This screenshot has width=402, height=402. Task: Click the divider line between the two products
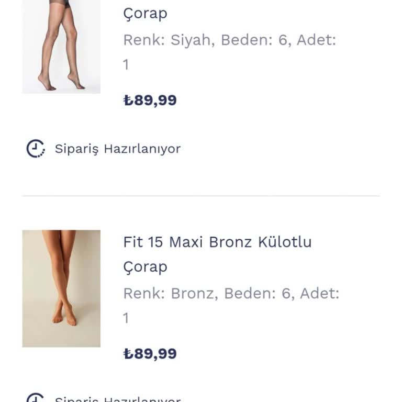(200, 196)
